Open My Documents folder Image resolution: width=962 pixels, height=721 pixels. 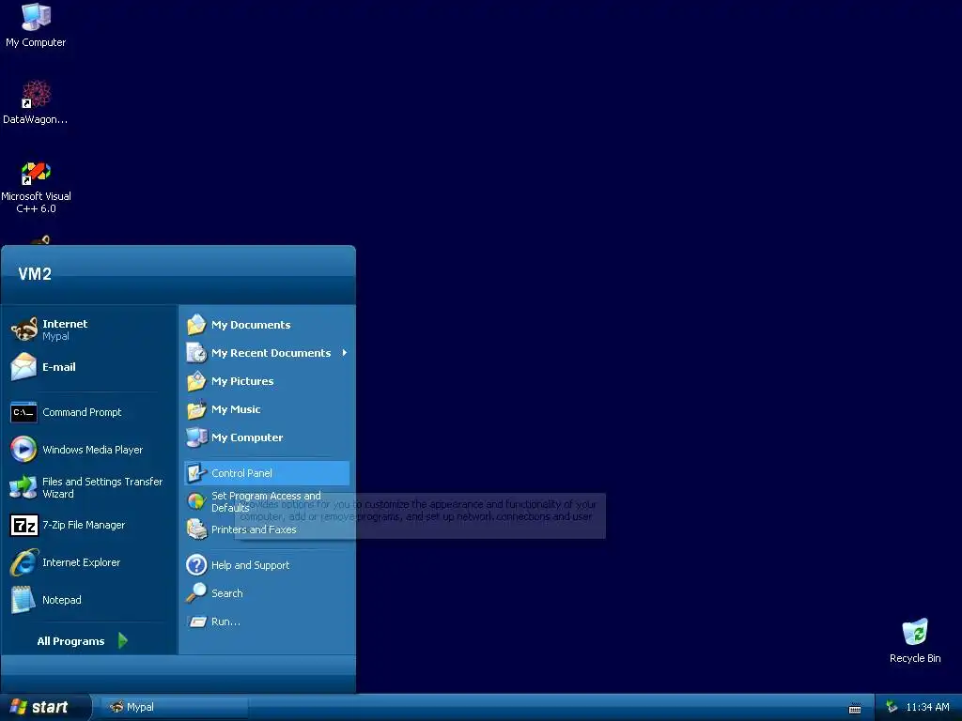[x=267, y=325]
